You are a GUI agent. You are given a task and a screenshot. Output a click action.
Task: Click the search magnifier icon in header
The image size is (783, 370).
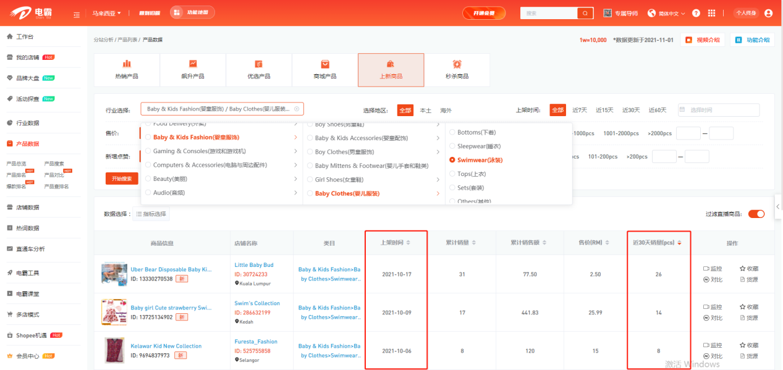click(585, 13)
